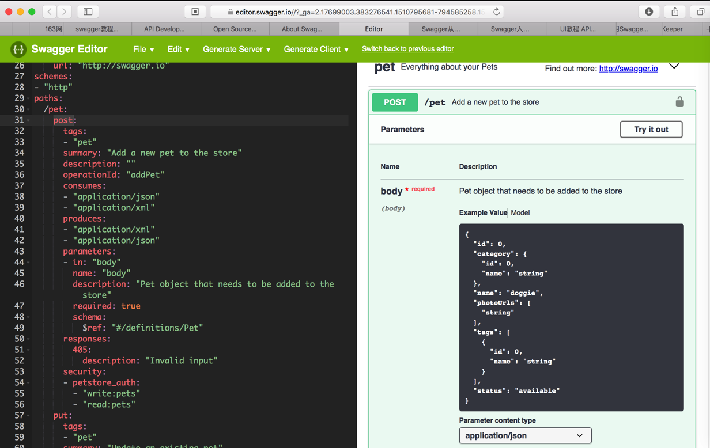Collapse the pet tag section chevron
Image resolution: width=710 pixels, height=448 pixels.
click(x=674, y=67)
